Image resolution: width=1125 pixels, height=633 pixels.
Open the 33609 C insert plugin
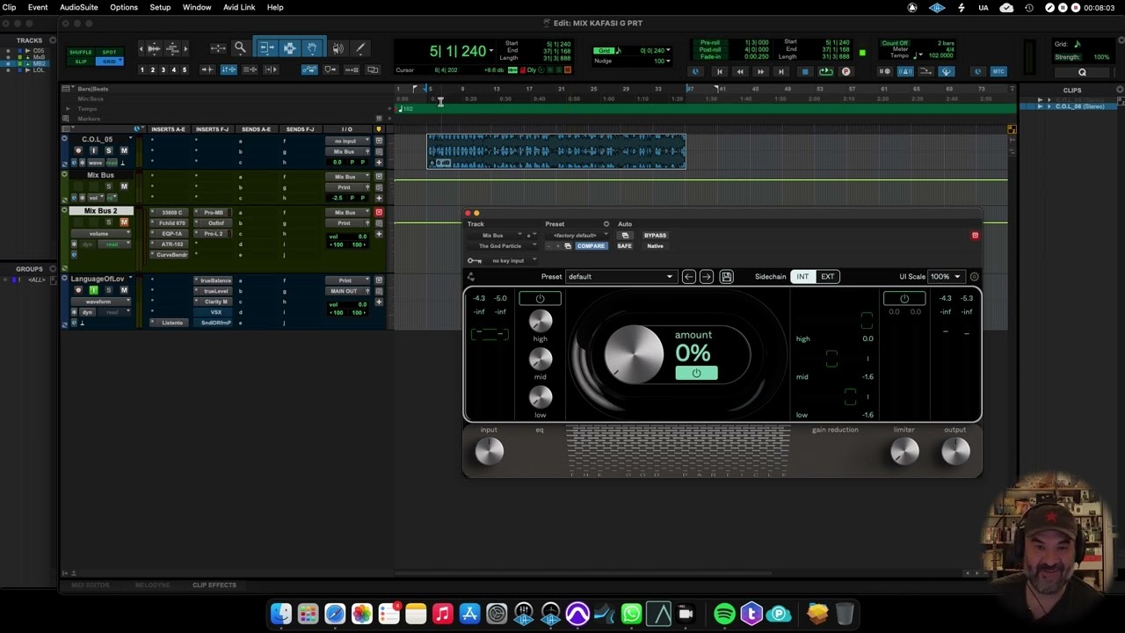169,213
